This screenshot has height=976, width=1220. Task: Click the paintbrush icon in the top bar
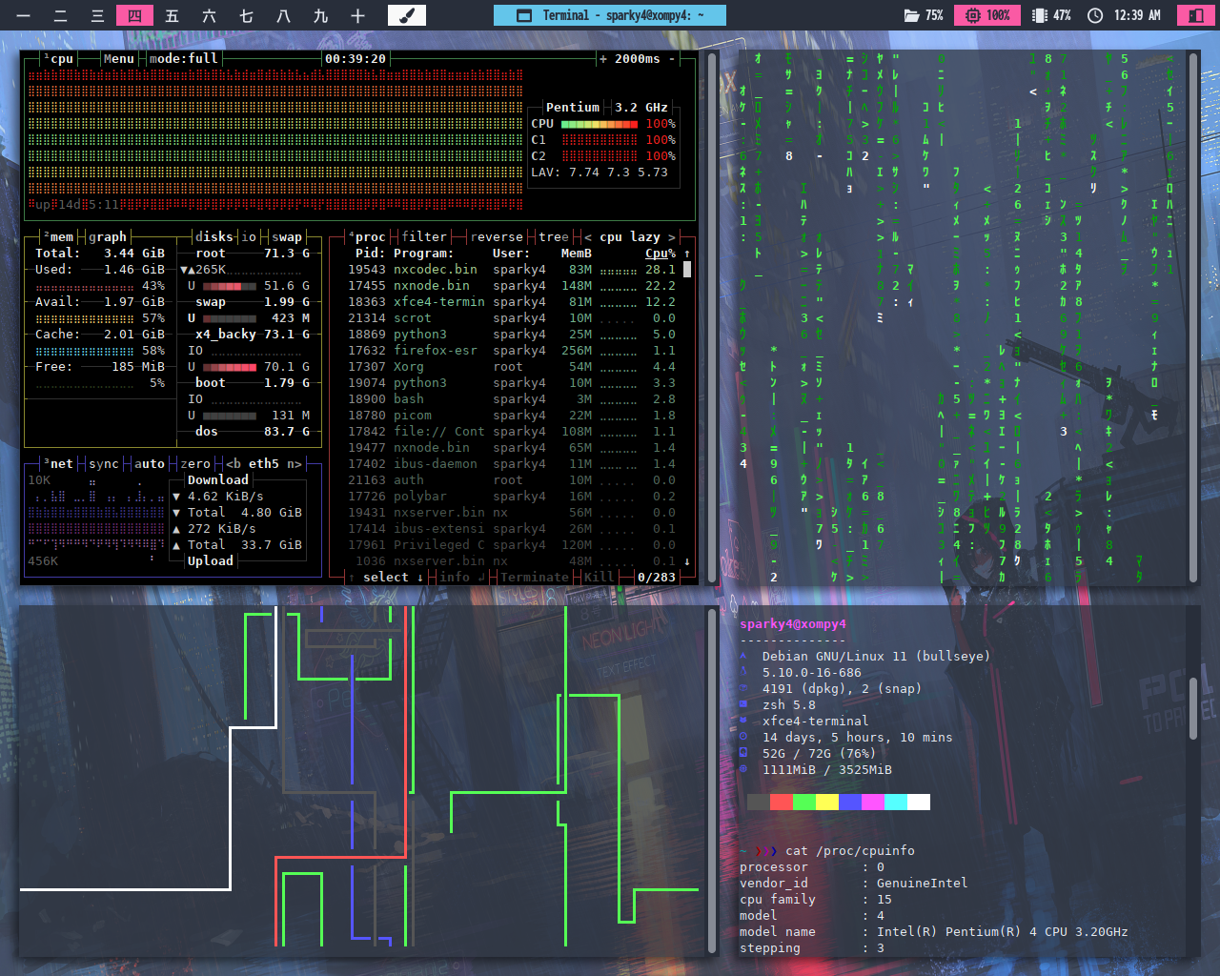tap(406, 15)
